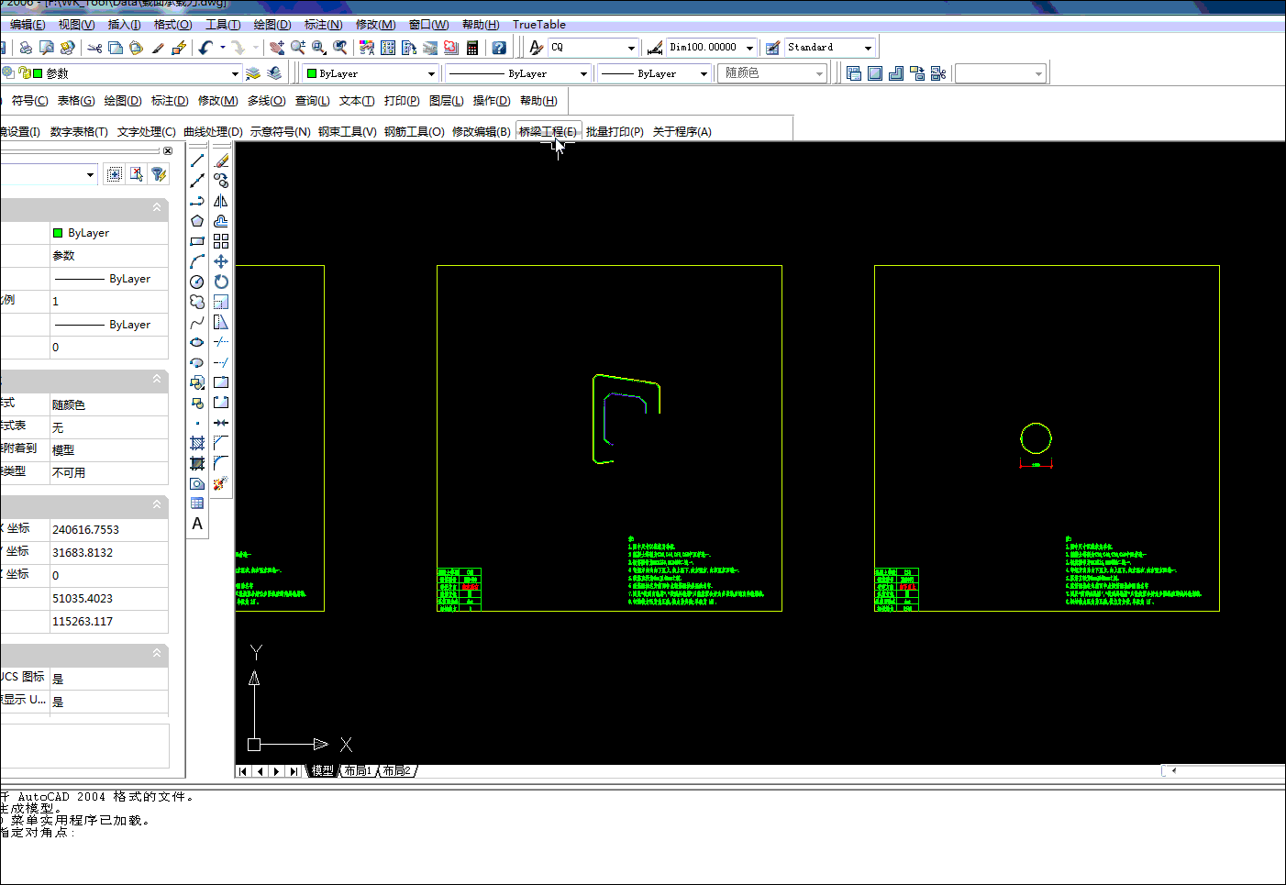The image size is (1286, 885).
Task: Open the ByLayer lineweight dropdown
Action: coord(704,73)
